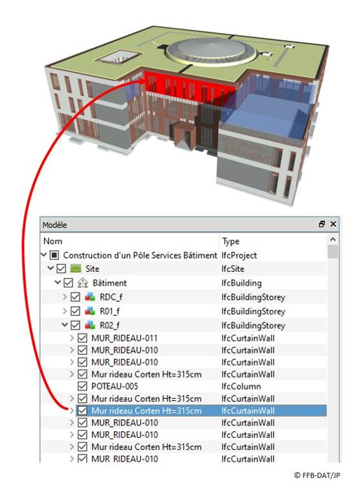356x485 pixels.
Task: Click the model tree vertical scrollbar thumb
Action: (x=333, y=251)
